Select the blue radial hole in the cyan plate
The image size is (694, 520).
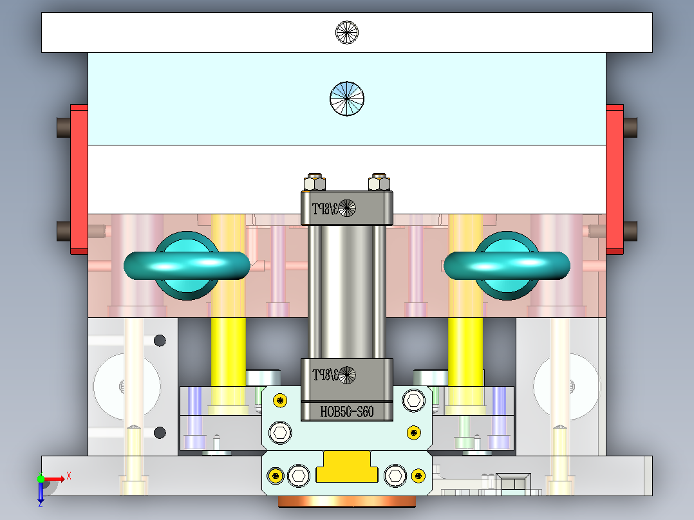coord(347,98)
